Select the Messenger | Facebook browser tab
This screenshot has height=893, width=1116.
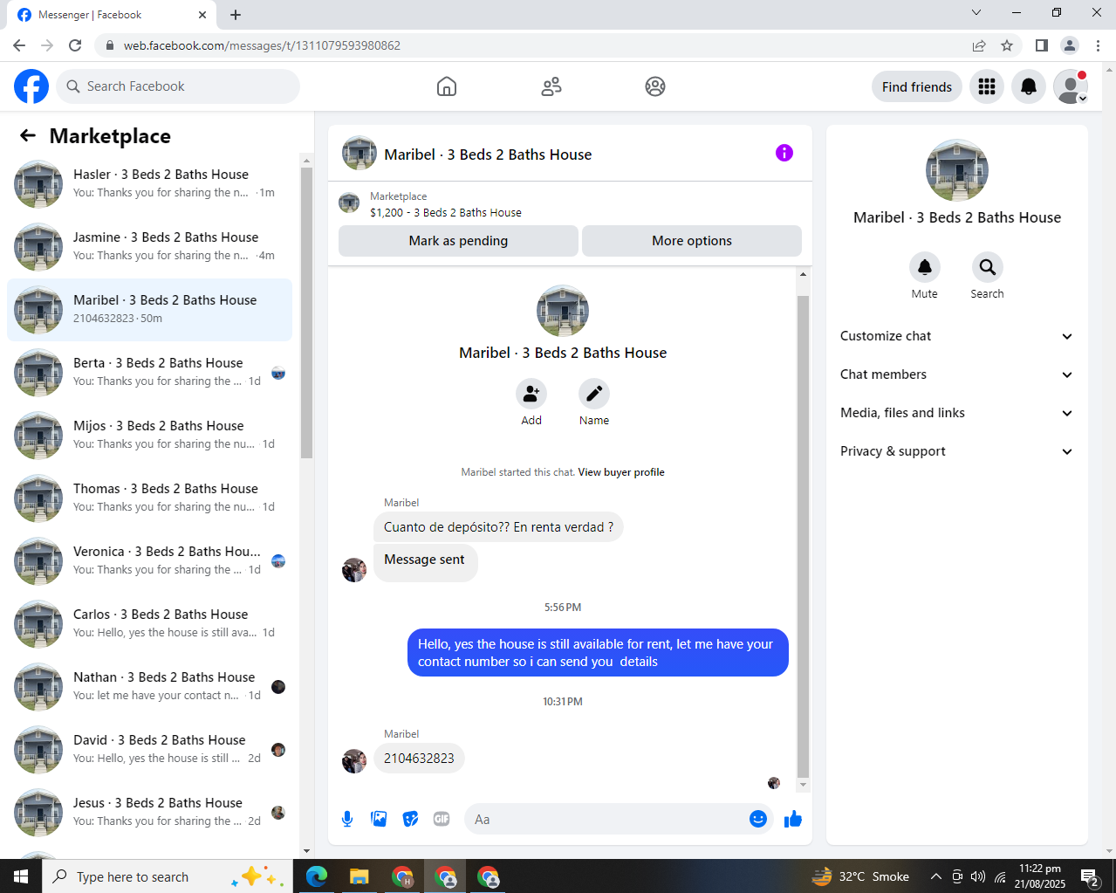112,15
